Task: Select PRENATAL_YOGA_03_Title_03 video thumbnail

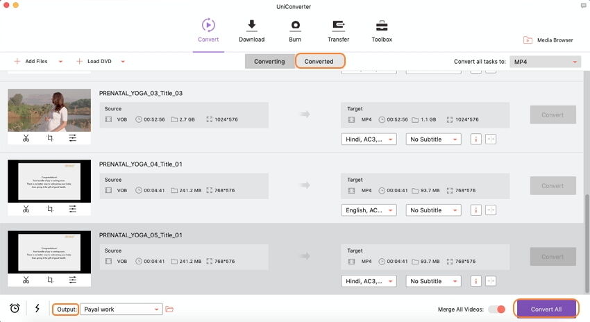Action: pos(49,110)
